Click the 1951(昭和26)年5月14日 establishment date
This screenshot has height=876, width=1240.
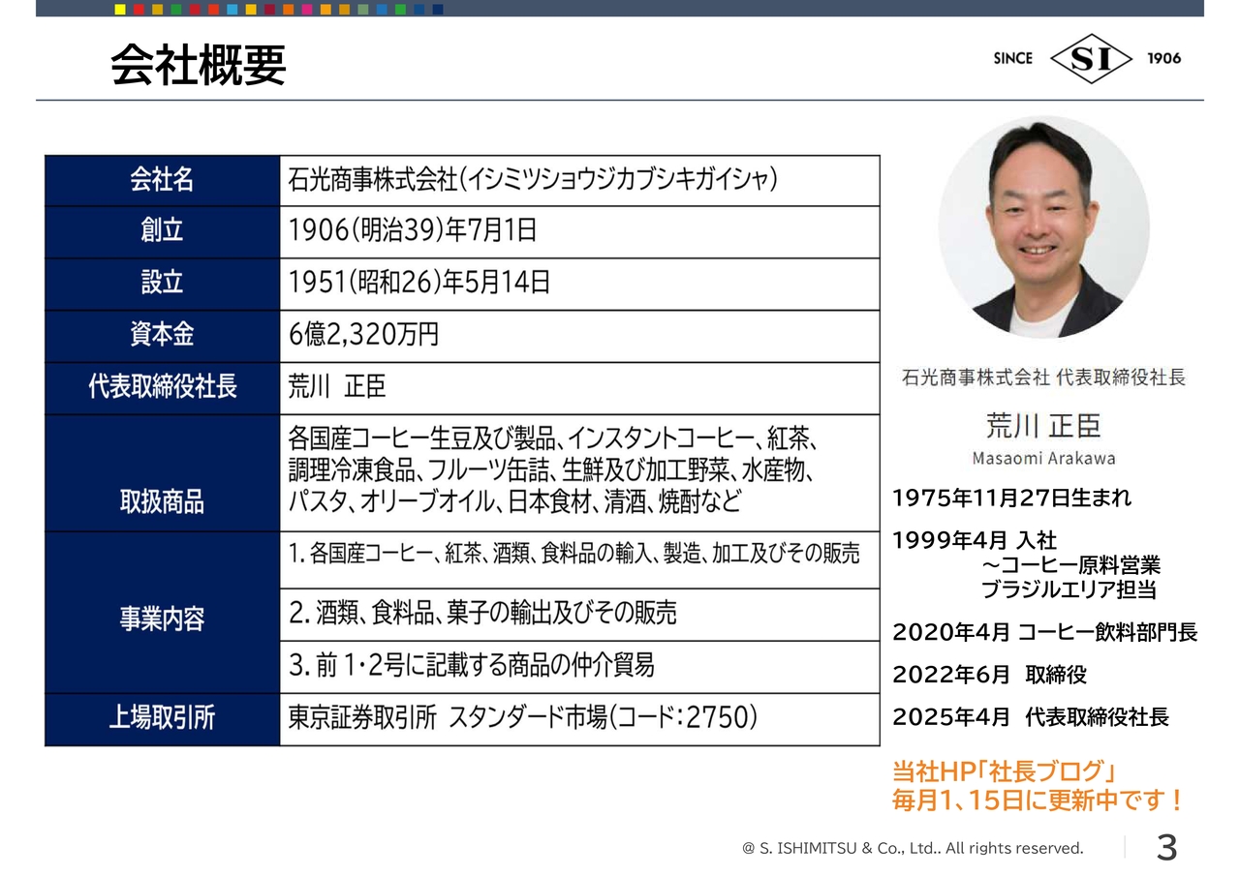(x=419, y=283)
